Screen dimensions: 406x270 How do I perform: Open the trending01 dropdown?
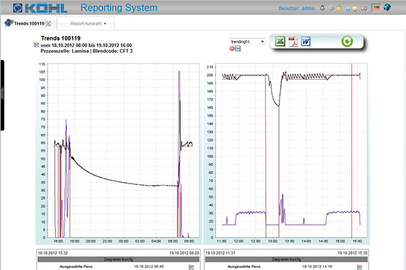[247, 41]
